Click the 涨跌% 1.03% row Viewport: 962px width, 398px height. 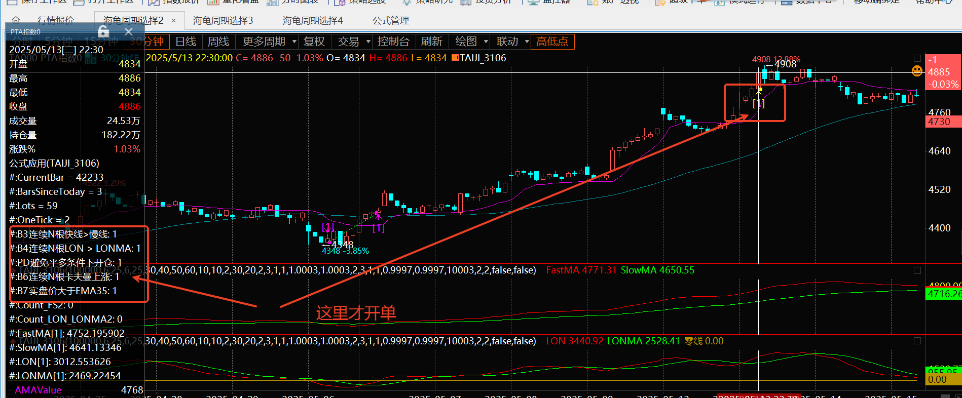(75, 149)
